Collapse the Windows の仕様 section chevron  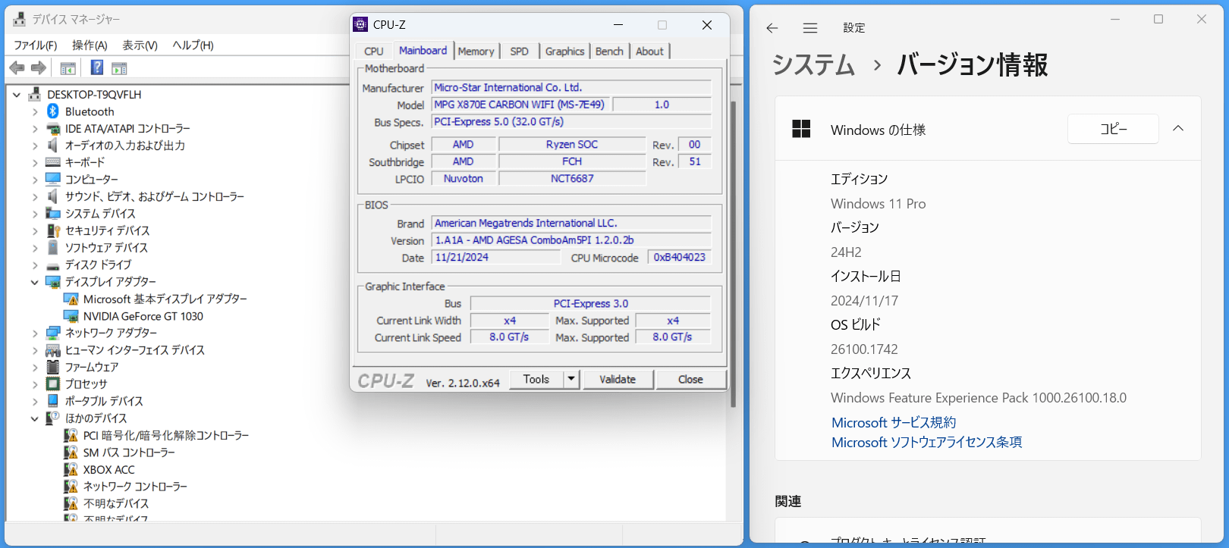[x=1178, y=129]
